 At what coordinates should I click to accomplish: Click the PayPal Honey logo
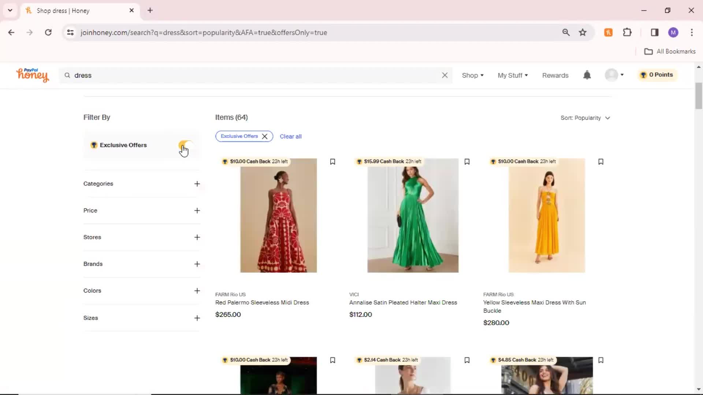point(32,75)
